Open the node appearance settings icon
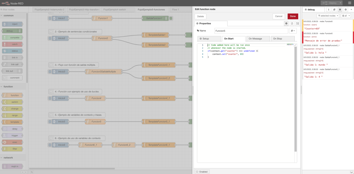This screenshot has height=174, width=354. (297, 24)
